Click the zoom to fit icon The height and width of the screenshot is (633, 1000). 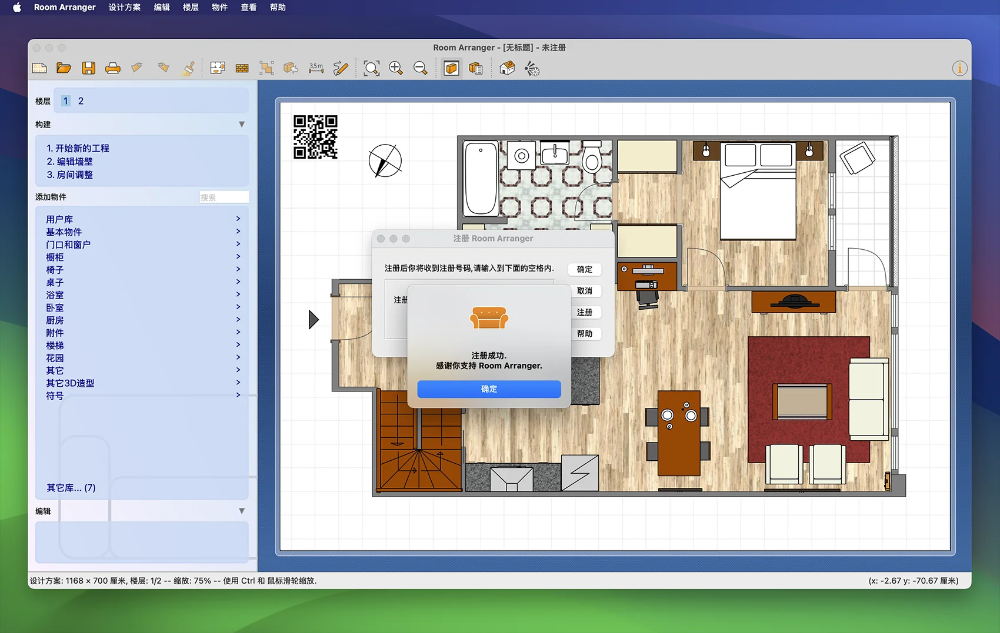click(x=371, y=68)
